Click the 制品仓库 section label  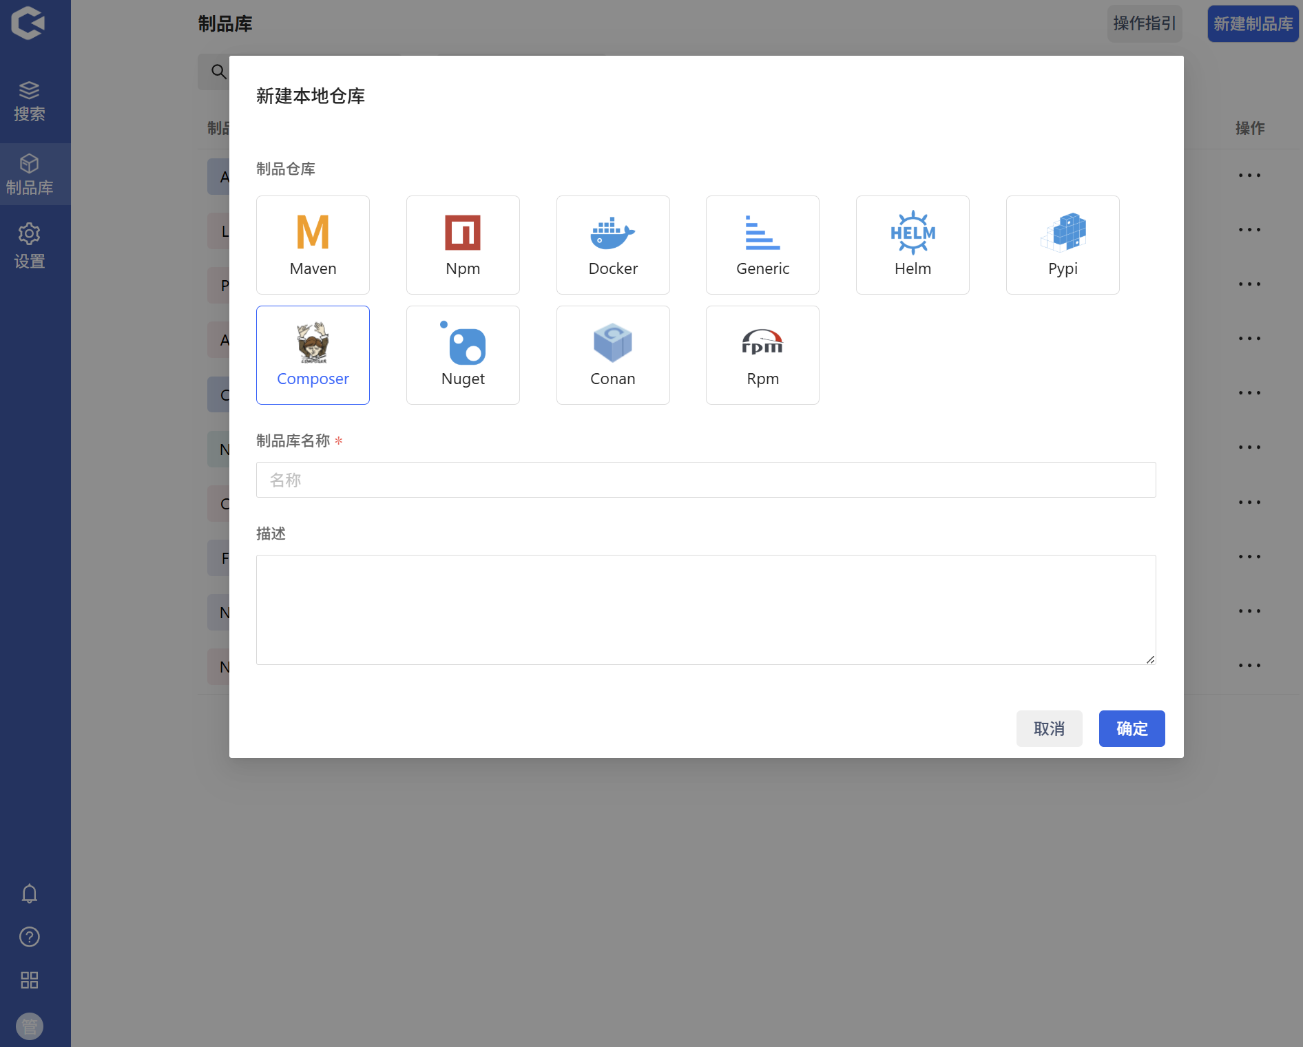[286, 169]
